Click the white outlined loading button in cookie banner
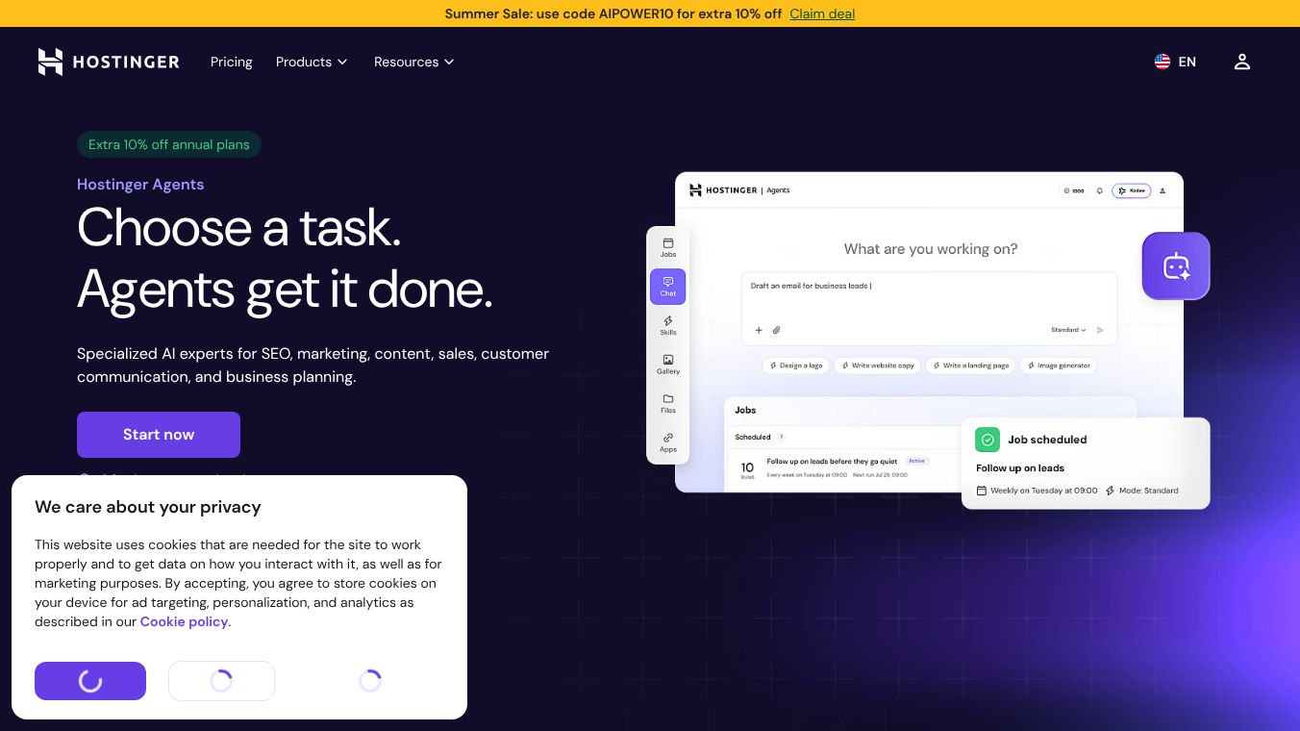 click(221, 681)
